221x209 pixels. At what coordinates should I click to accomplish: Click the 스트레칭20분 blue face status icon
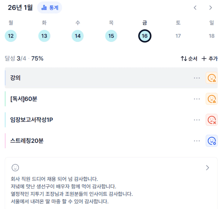212,141
